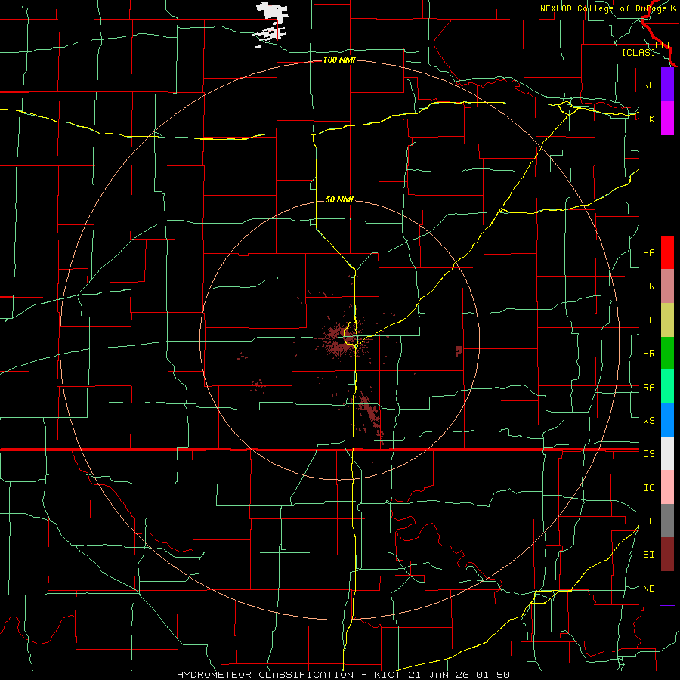Click the RA legend label
This screenshot has width=680, height=680.
pyautogui.click(x=649, y=388)
